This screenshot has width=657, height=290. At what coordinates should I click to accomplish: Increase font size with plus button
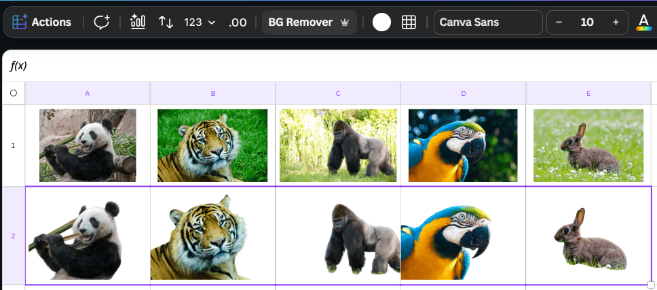[616, 22]
